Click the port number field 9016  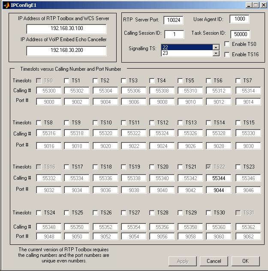[x=49, y=146]
